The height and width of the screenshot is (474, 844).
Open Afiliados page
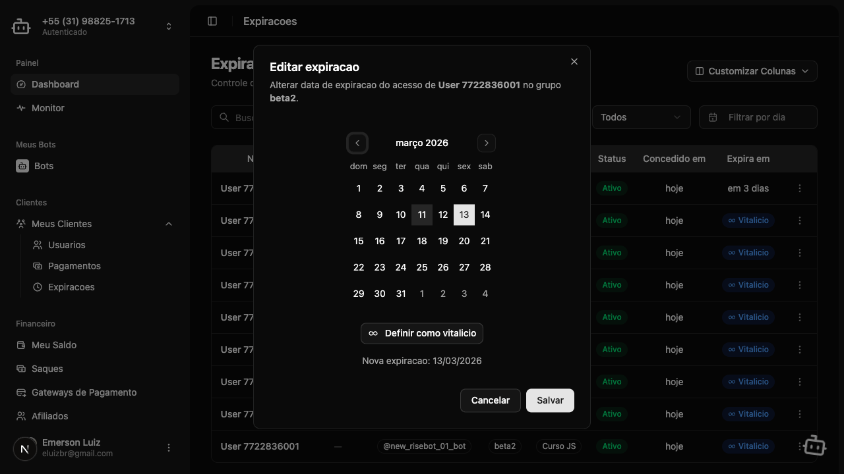[x=95, y=416]
